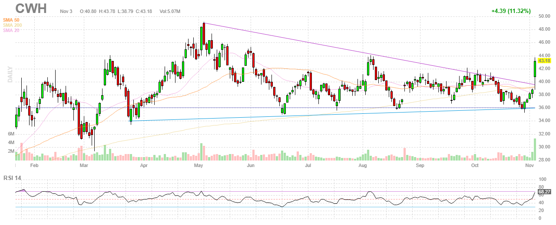Click the Feb label on time axis
This screenshot has width=556, height=225.
[34, 166]
